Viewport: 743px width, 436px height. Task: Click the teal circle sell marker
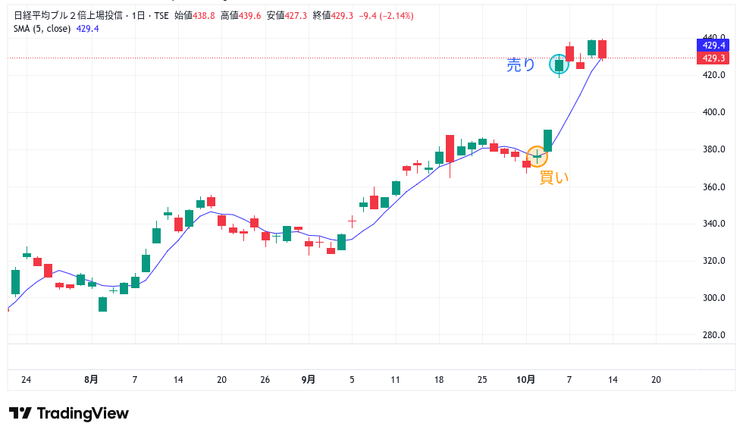(559, 64)
